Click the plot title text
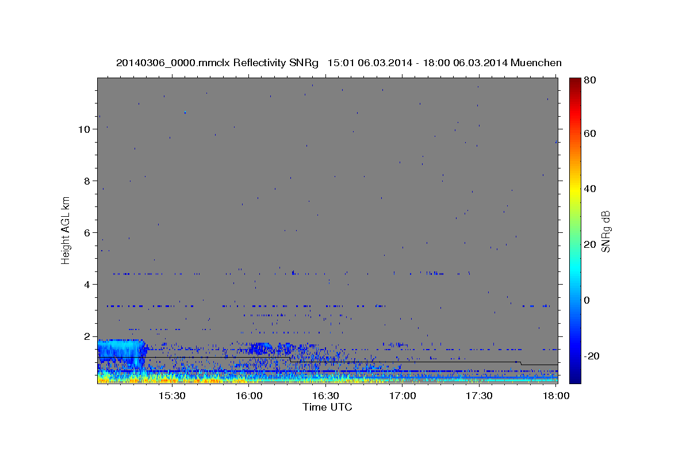 [x=339, y=63]
